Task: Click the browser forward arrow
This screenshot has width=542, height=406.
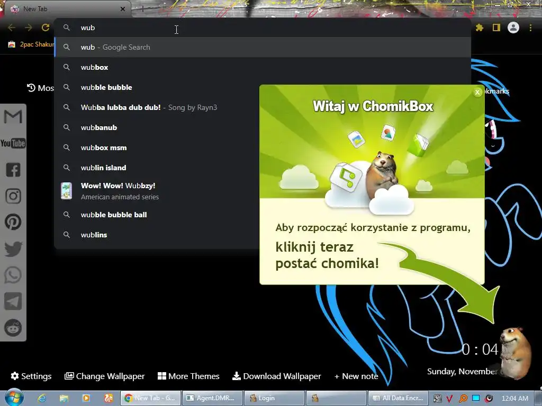Action: click(29, 27)
